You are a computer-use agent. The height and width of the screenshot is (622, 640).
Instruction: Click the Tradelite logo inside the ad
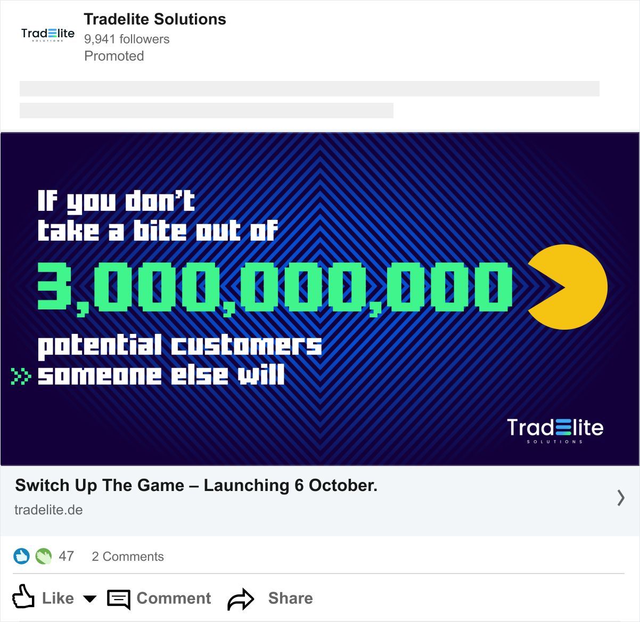555,429
